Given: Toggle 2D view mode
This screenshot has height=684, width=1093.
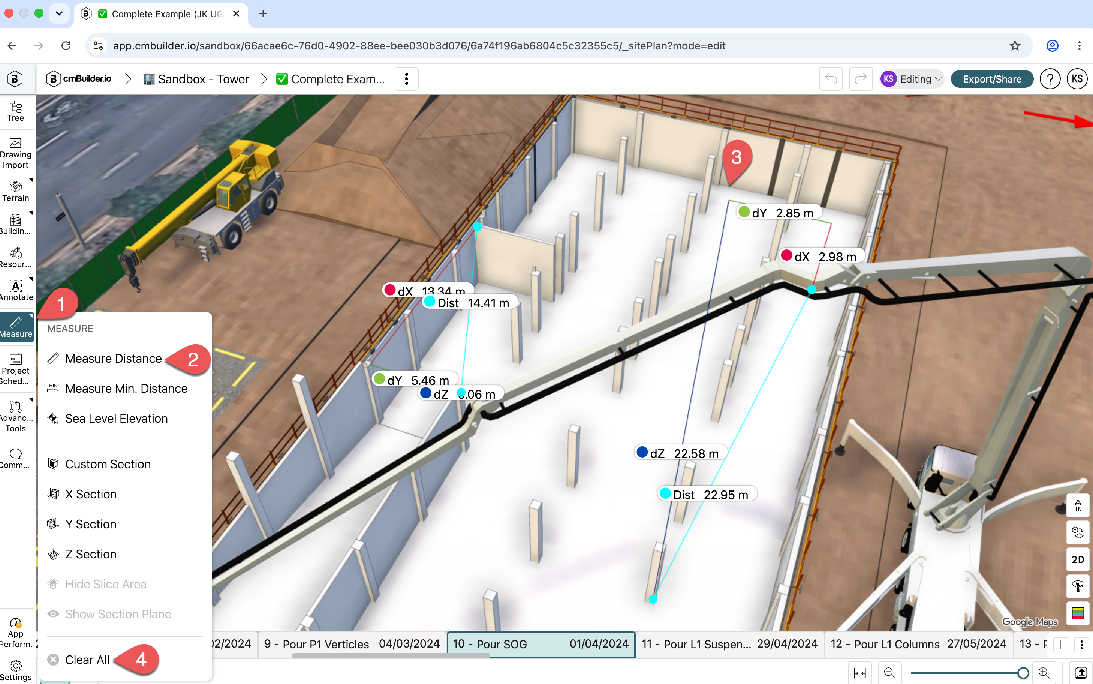Looking at the screenshot, I should (x=1078, y=559).
